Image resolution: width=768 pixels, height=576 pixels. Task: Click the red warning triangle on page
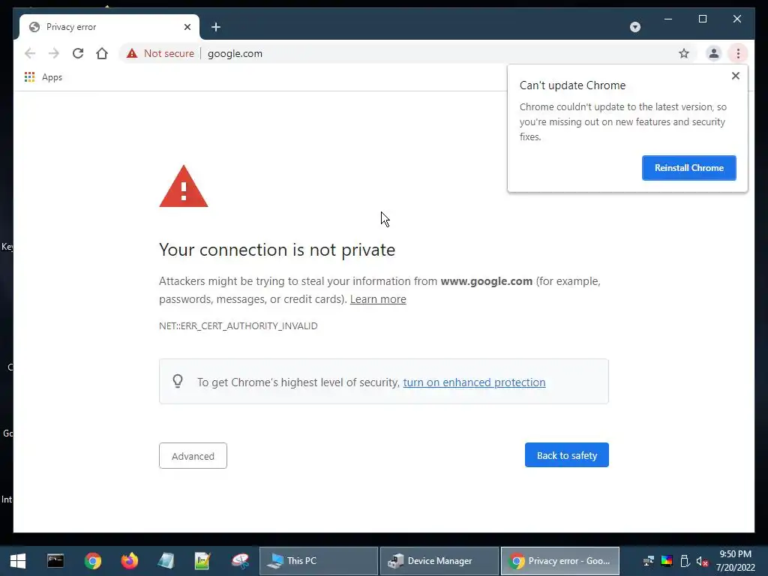184,187
